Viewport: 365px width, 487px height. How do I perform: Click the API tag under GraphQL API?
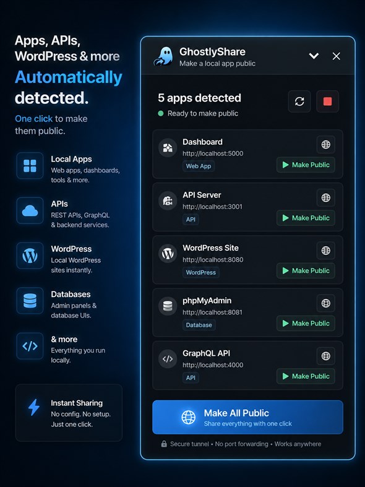pos(191,377)
